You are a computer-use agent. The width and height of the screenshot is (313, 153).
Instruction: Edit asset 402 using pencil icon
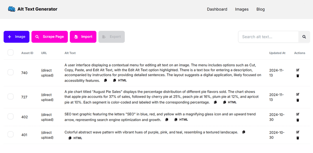(x=298, y=114)
